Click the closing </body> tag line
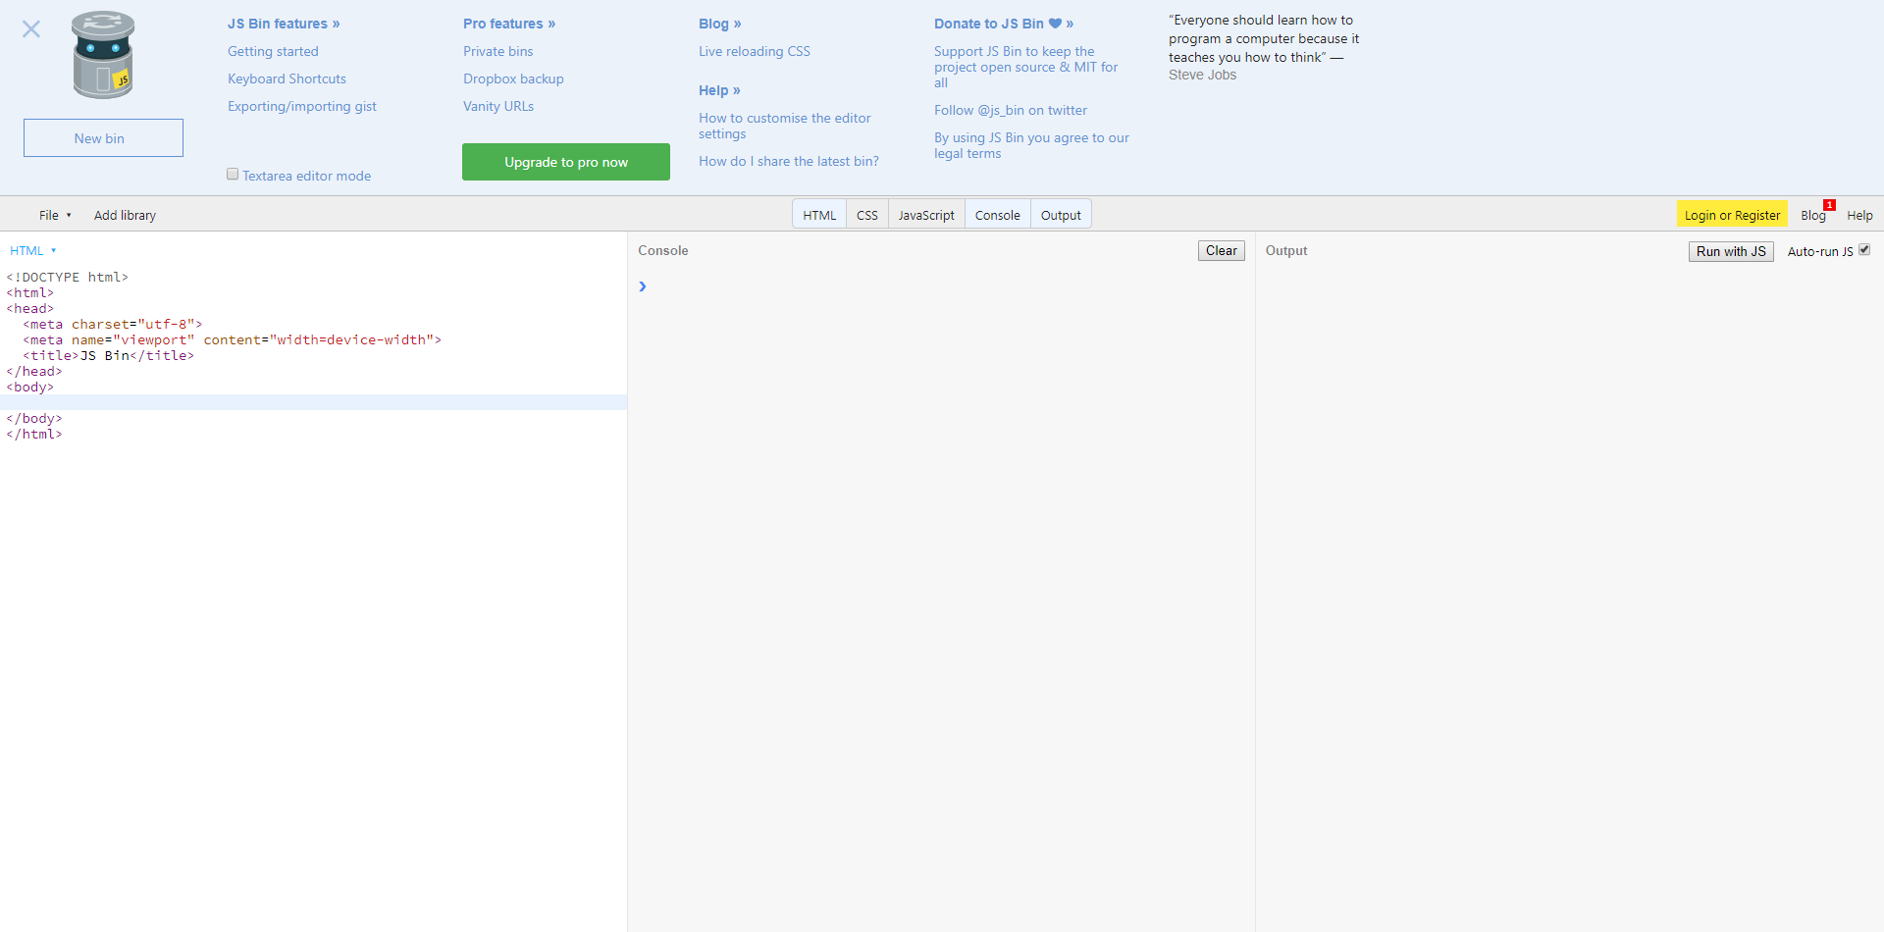Image resolution: width=1884 pixels, height=932 pixels. point(34,418)
